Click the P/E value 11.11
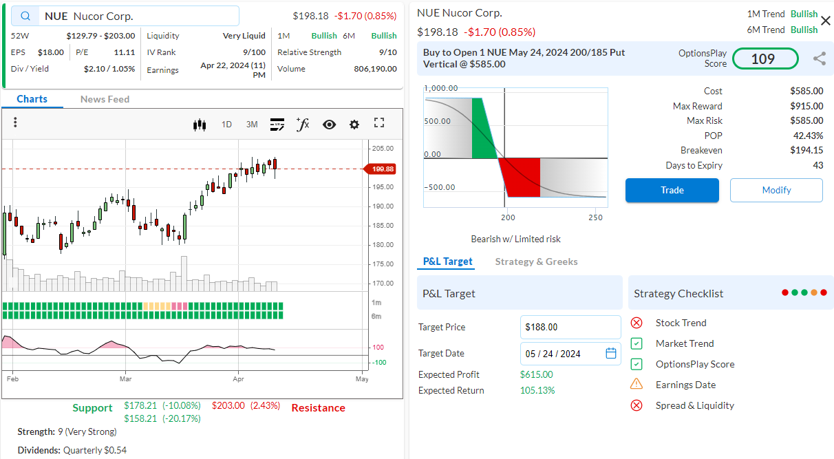 pyautogui.click(x=125, y=52)
